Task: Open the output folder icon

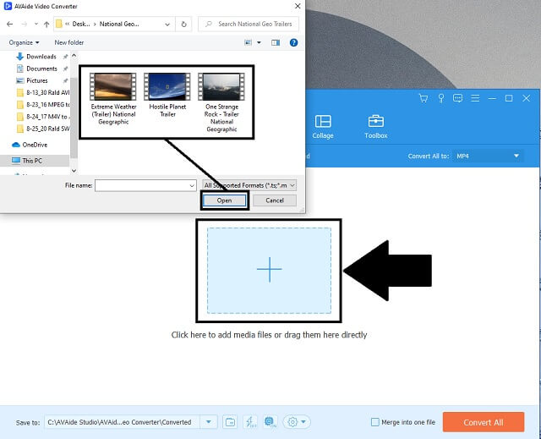Action: (x=230, y=422)
